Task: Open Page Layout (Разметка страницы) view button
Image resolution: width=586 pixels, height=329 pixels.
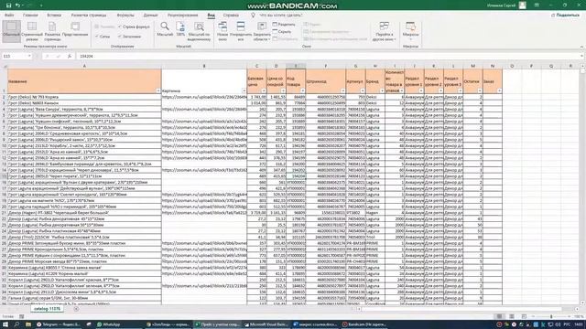Action: 52,30
